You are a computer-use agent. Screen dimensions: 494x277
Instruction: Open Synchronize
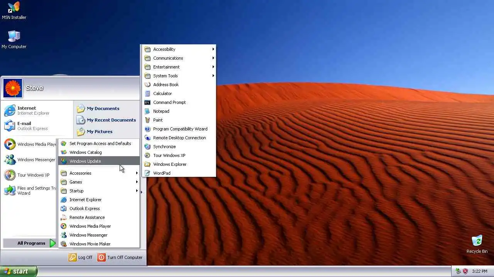tap(179, 147)
